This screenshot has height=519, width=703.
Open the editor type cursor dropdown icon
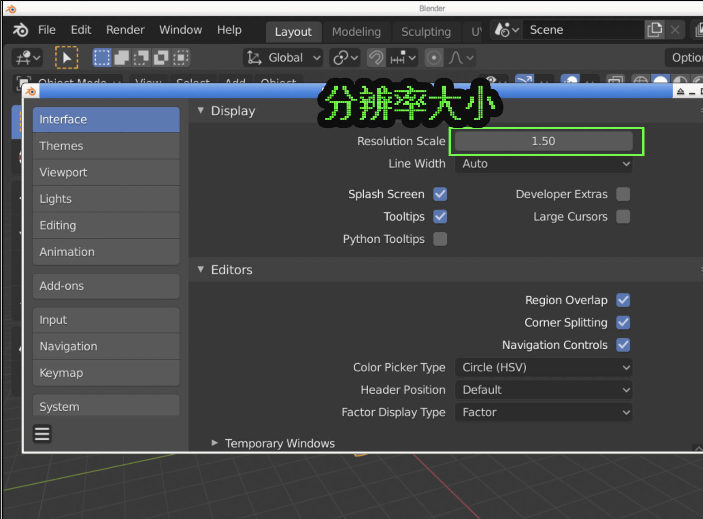[27, 58]
